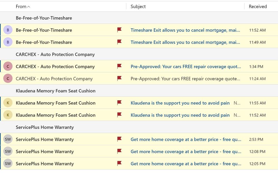This screenshot has width=278, height=173.
Task: Click the SW avatar on the 2:53 PM ServicePlus email
Action: coord(8,139)
